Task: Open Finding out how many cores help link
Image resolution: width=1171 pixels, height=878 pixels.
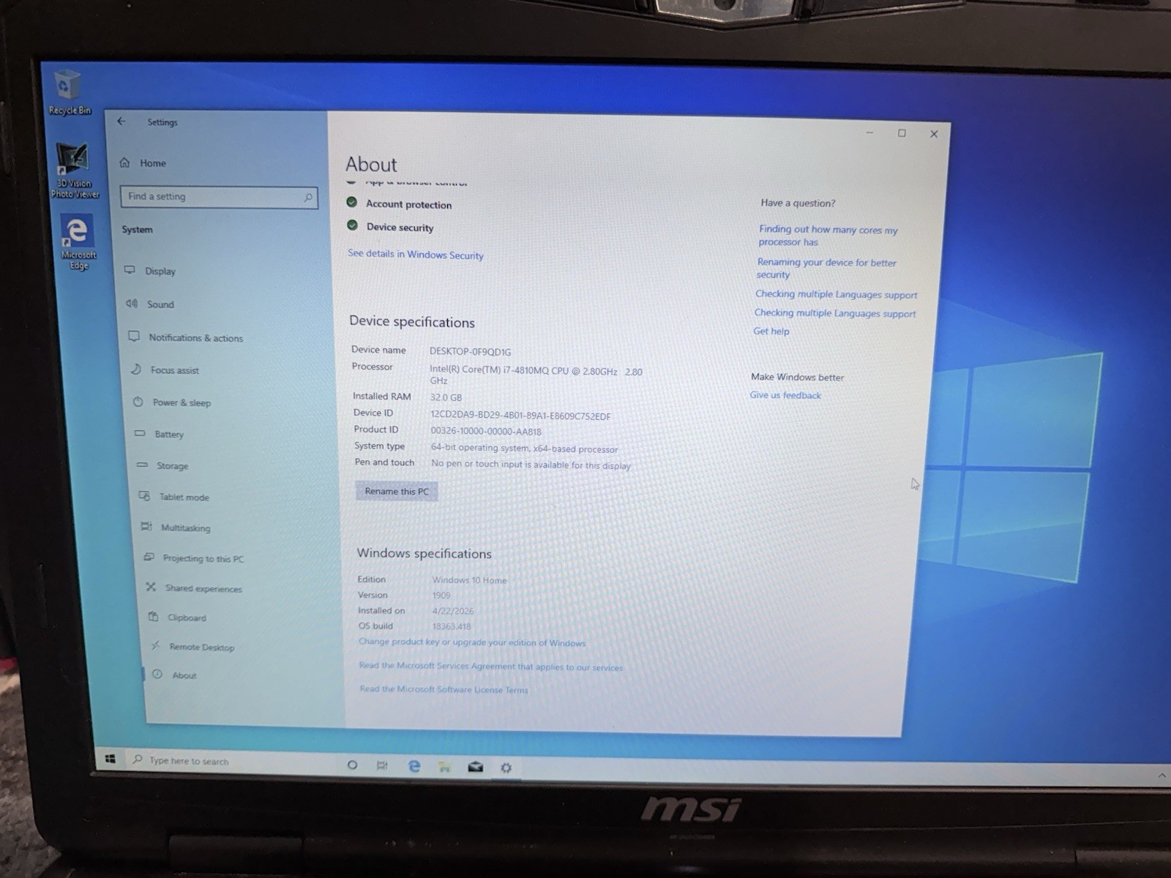Action: pos(828,236)
